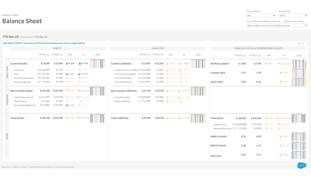The height and width of the screenshot is (176, 311).
Task: Click the Current Liabilities row label
Action: click(x=121, y=64)
